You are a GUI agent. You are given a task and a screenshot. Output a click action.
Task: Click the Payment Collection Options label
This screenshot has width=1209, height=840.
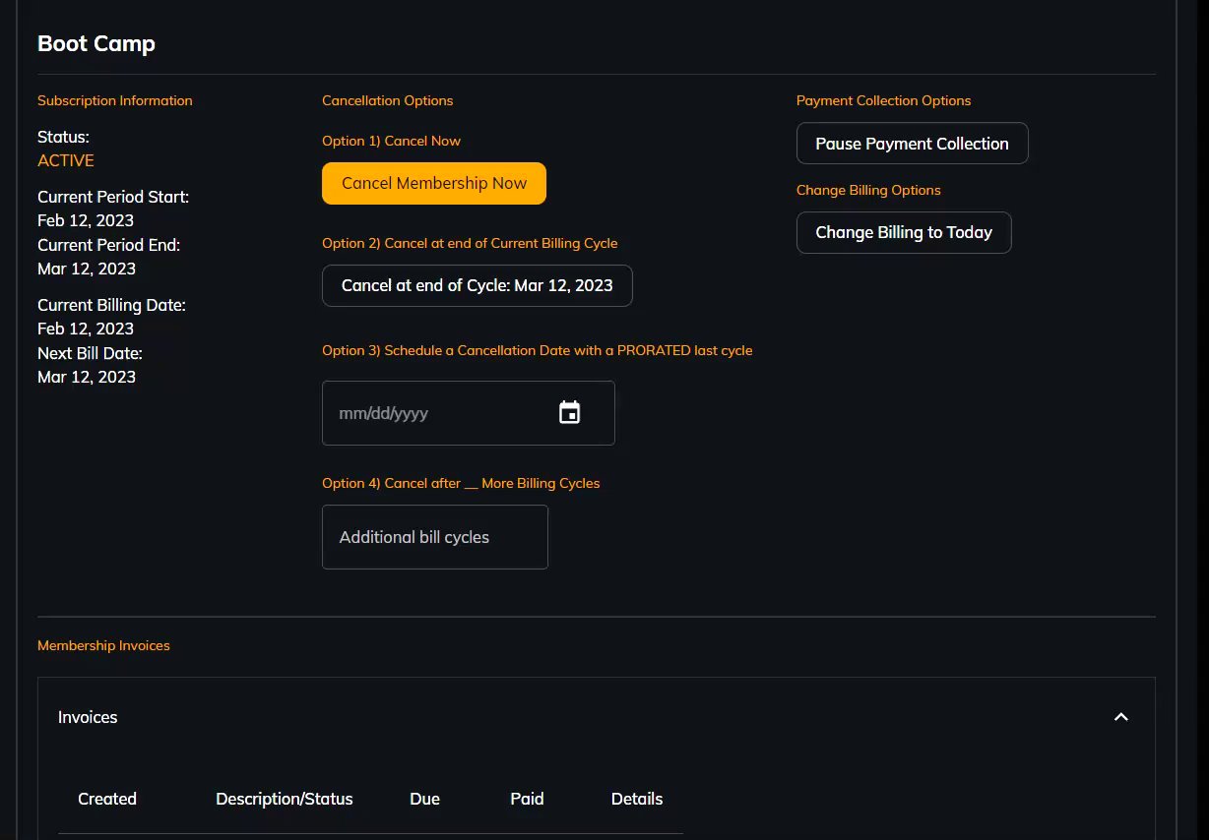pyautogui.click(x=883, y=100)
